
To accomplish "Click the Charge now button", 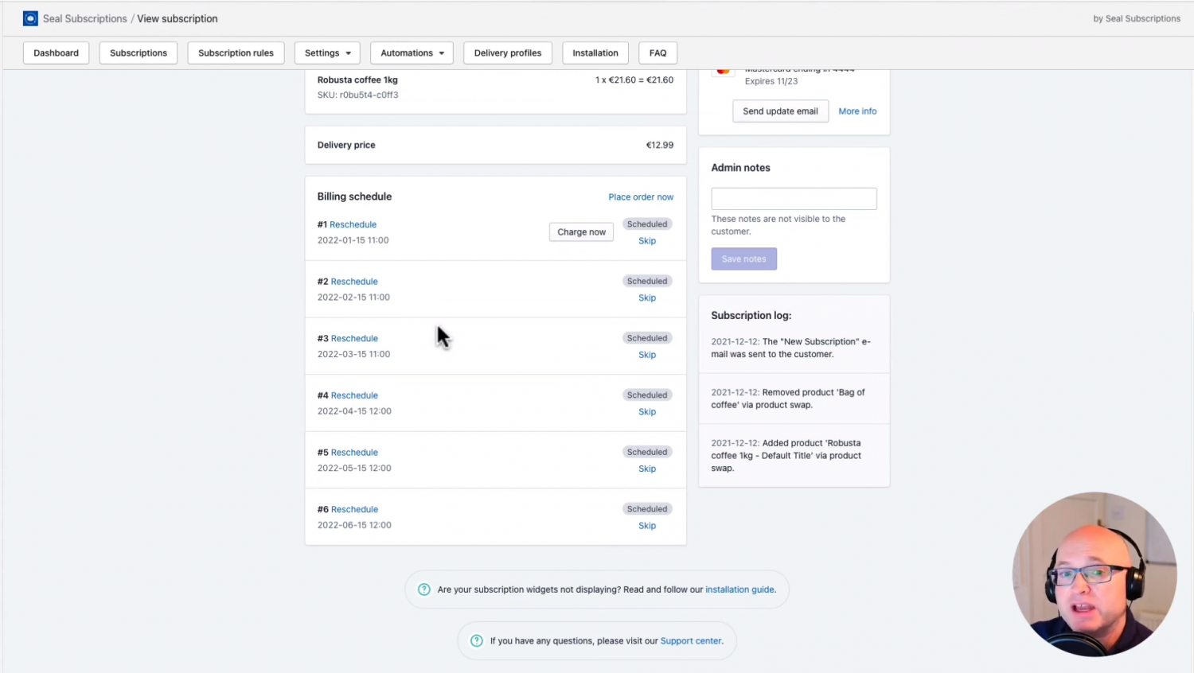I will click(x=581, y=231).
